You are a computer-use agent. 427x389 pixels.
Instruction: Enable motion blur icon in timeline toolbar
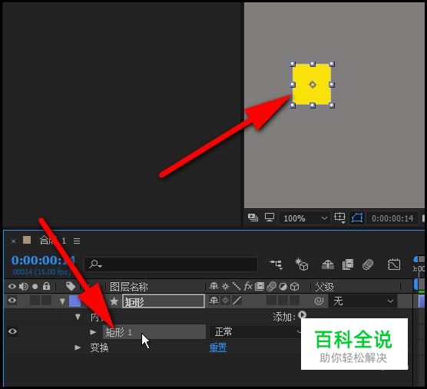pyautogui.click(x=368, y=264)
